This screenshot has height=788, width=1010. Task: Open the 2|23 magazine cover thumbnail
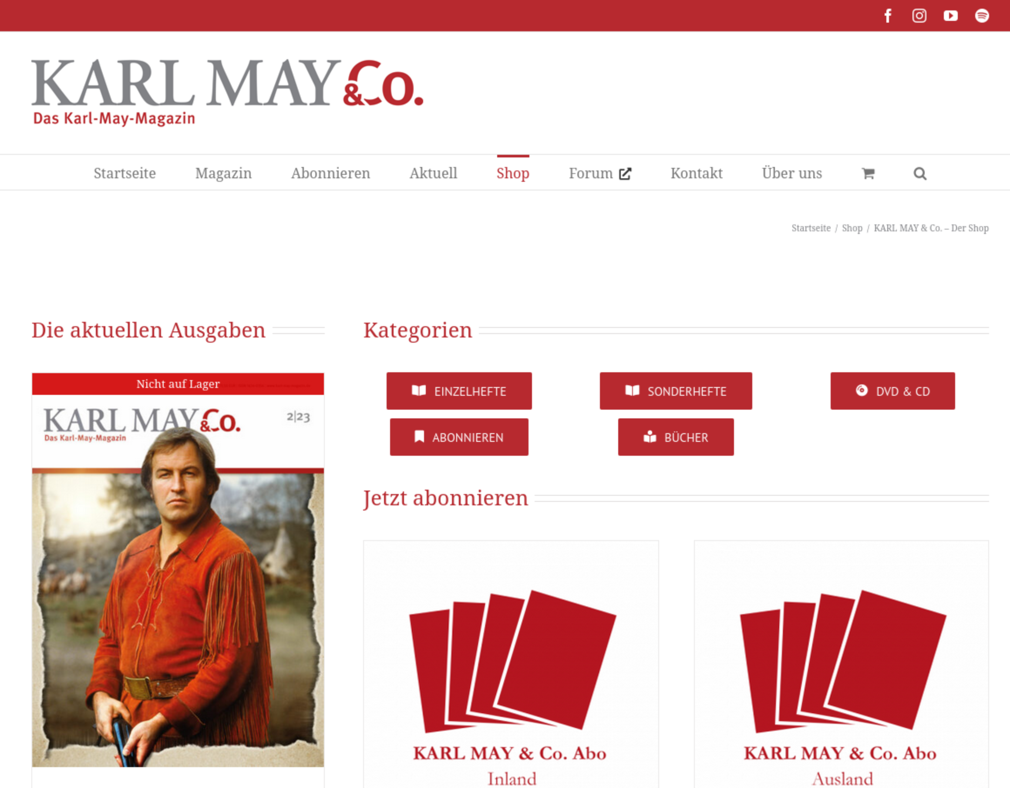[x=178, y=570]
